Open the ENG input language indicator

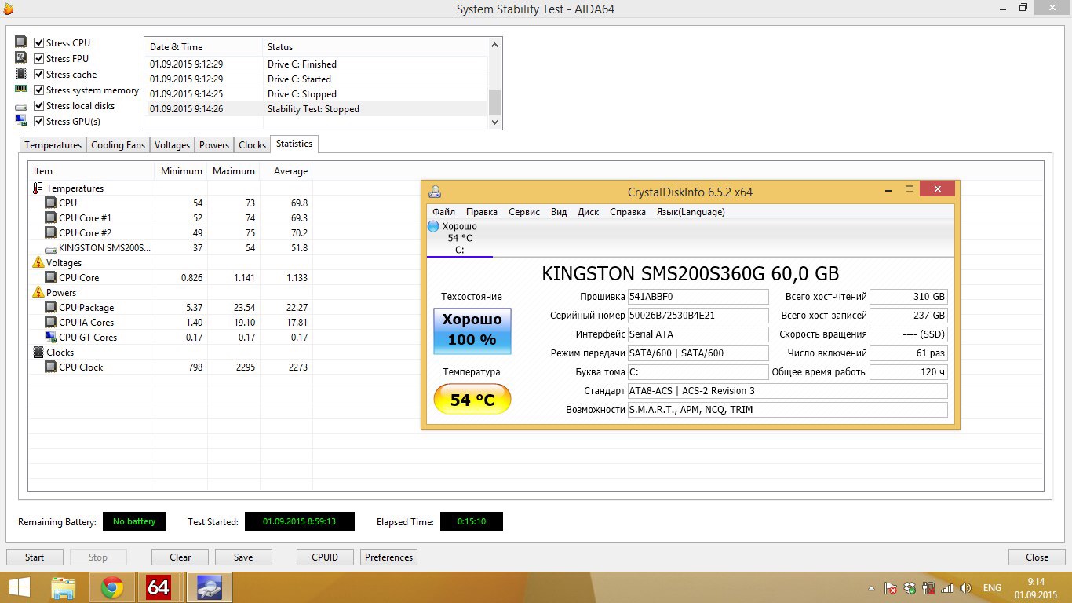pos(992,588)
